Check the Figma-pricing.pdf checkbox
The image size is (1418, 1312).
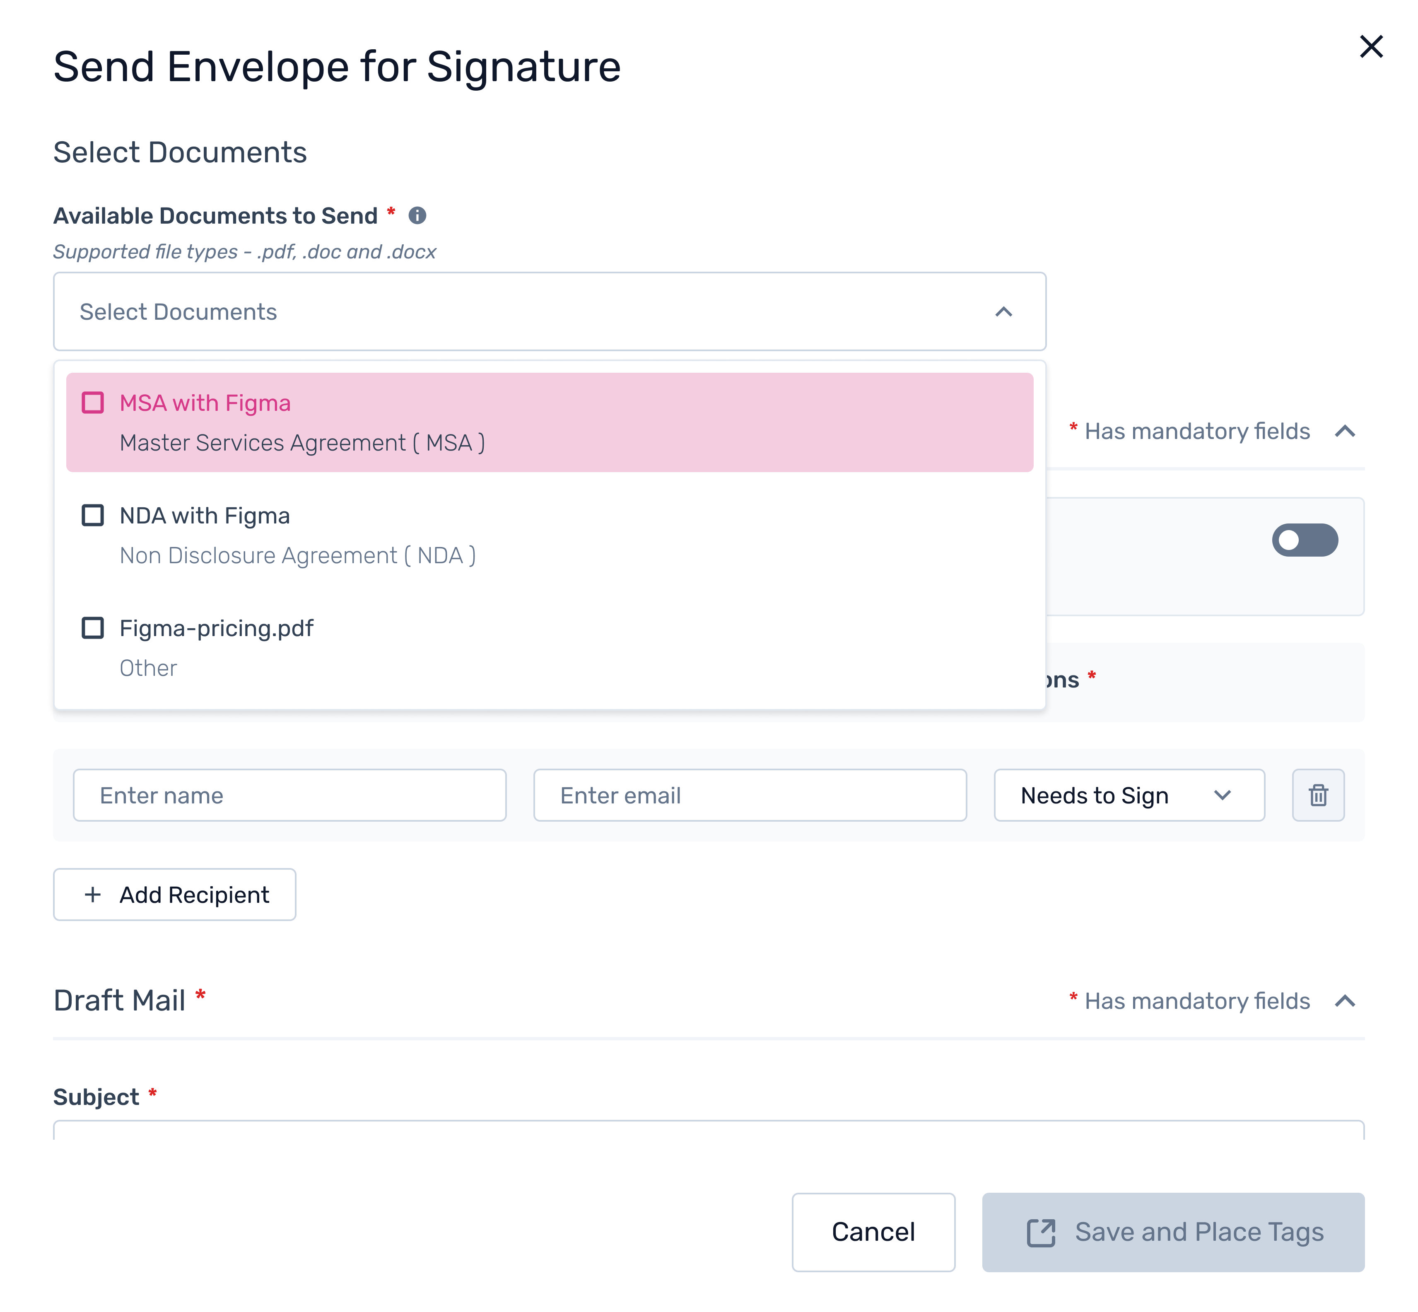click(x=93, y=628)
